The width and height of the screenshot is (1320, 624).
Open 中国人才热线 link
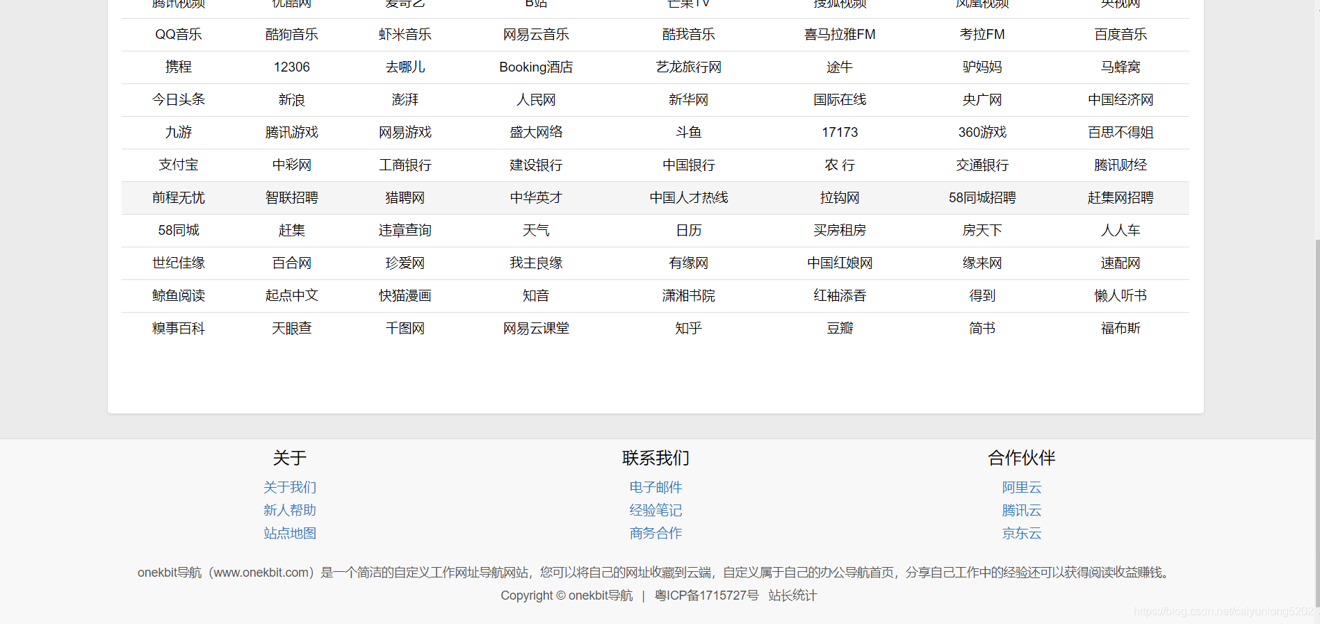coord(689,198)
